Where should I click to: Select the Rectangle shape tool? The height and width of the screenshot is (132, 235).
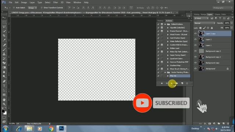point(4,95)
